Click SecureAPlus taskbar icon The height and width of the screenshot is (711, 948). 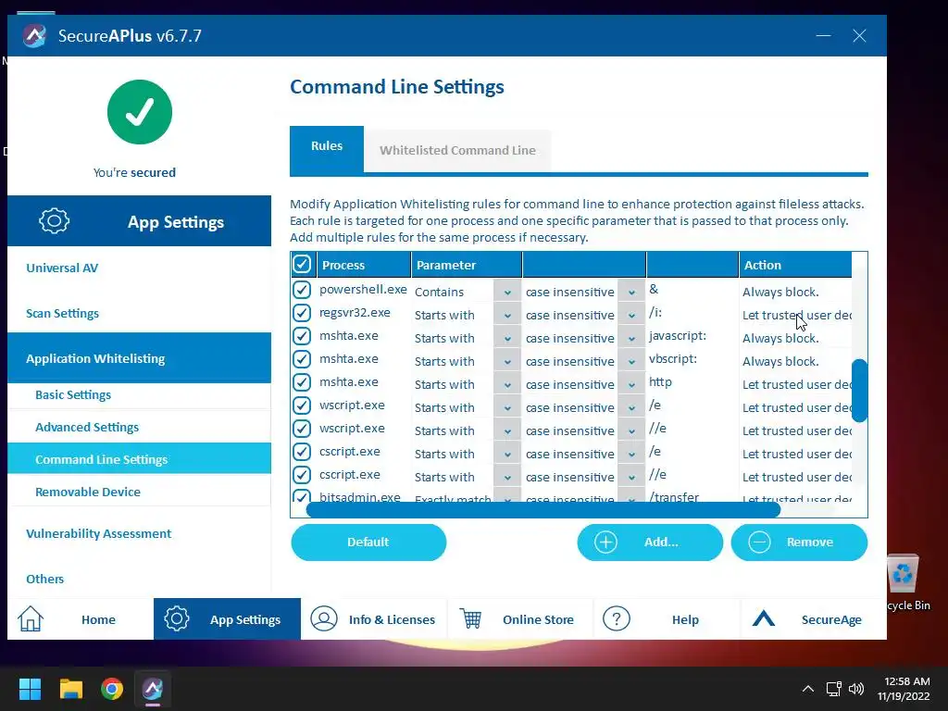coord(153,689)
